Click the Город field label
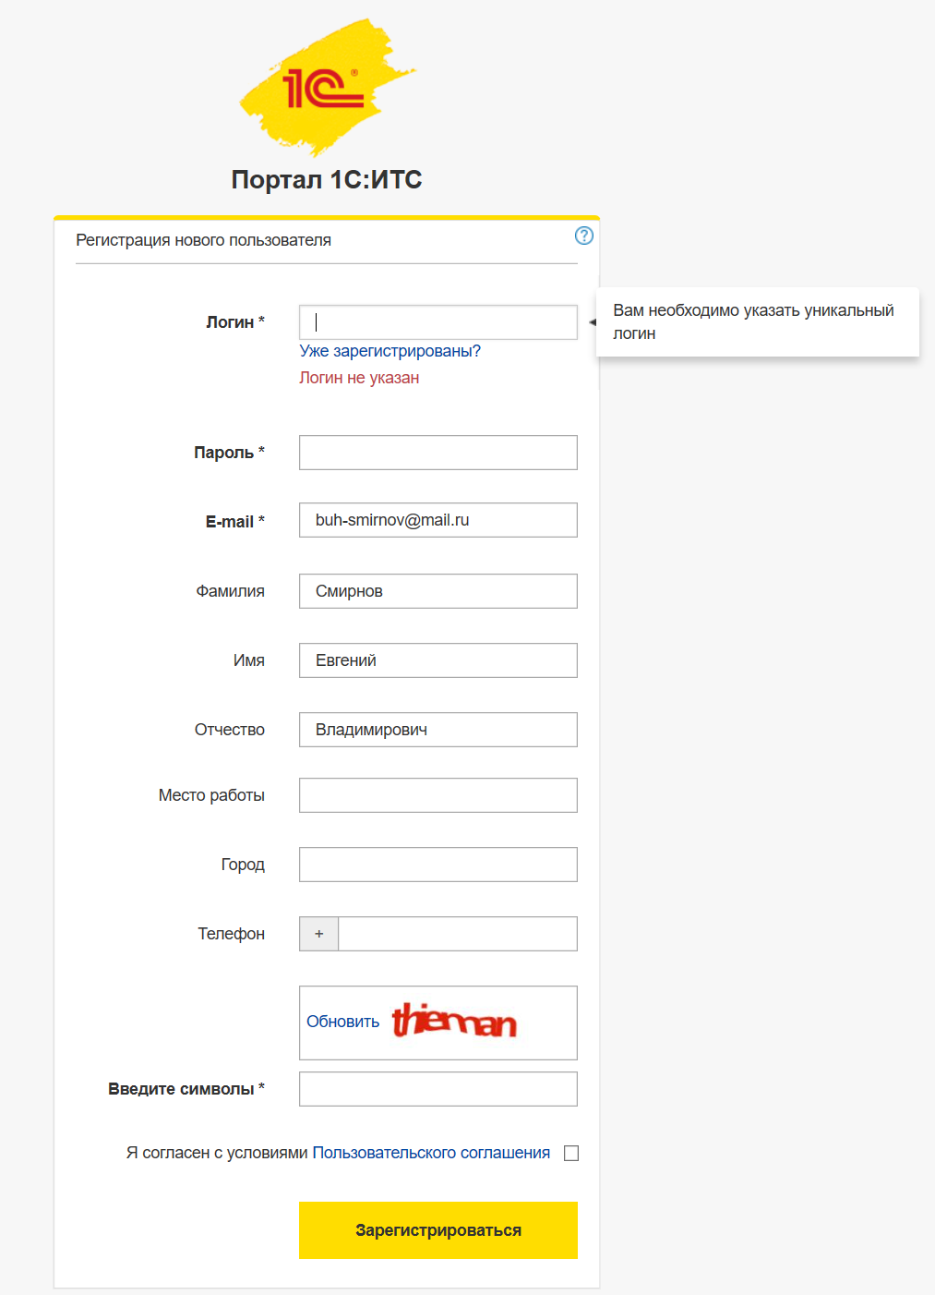The width and height of the screenshot is (935, 1295). 243,865
